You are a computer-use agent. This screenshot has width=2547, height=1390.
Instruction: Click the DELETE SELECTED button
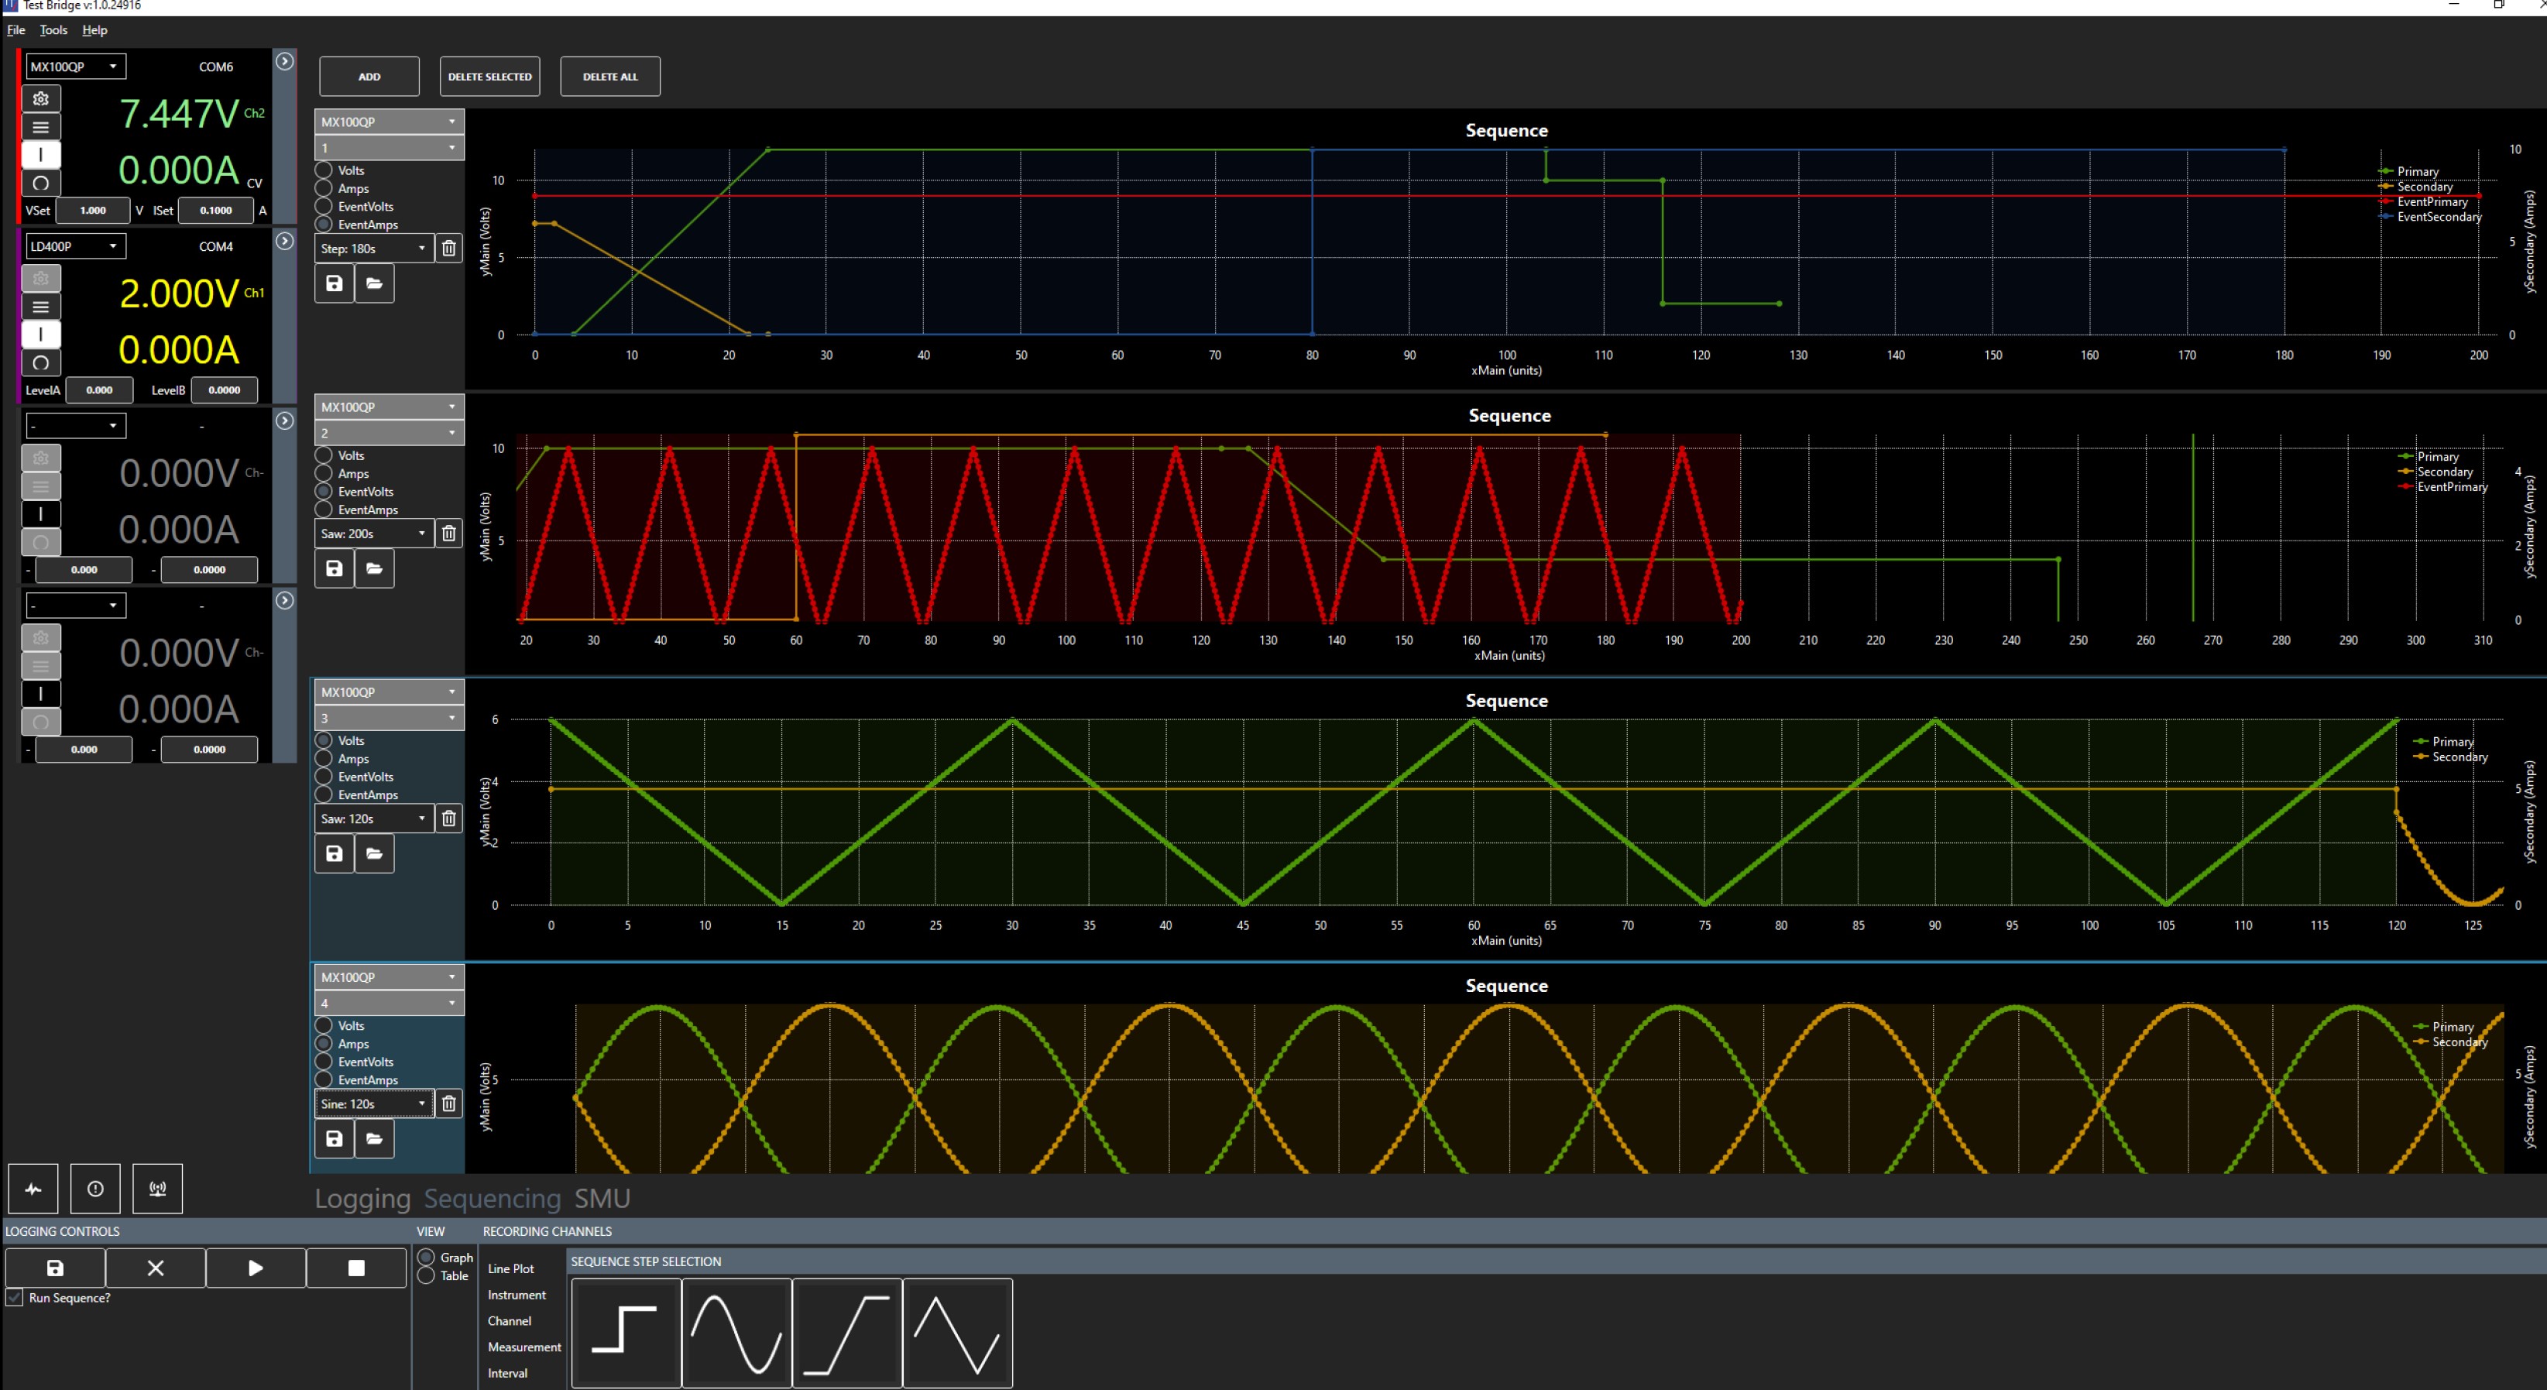pyautogui.click(x=489, y=76)
